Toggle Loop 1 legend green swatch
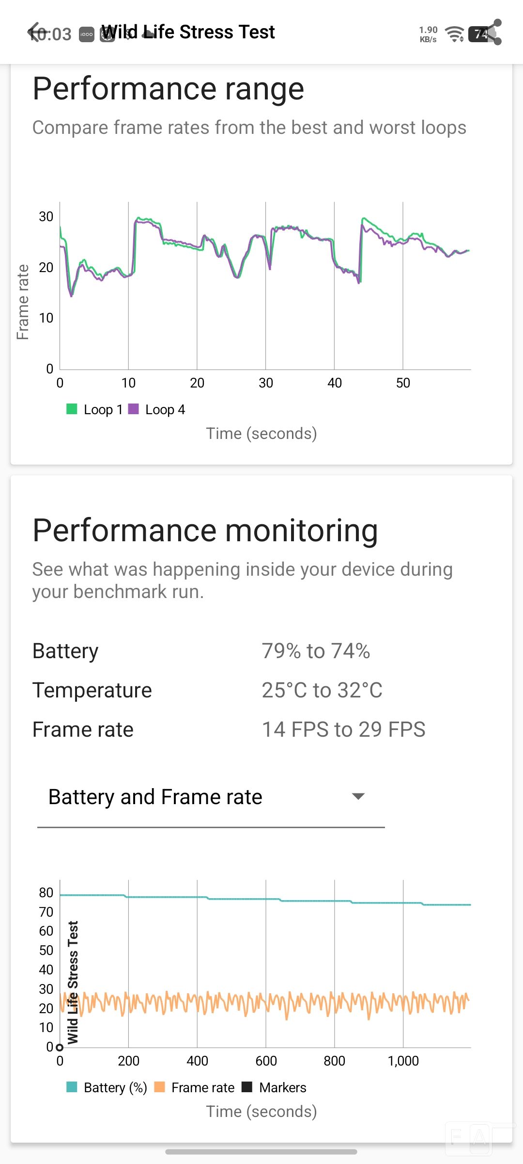Screen dimensions: 523x1164 (x=72, y=409)
